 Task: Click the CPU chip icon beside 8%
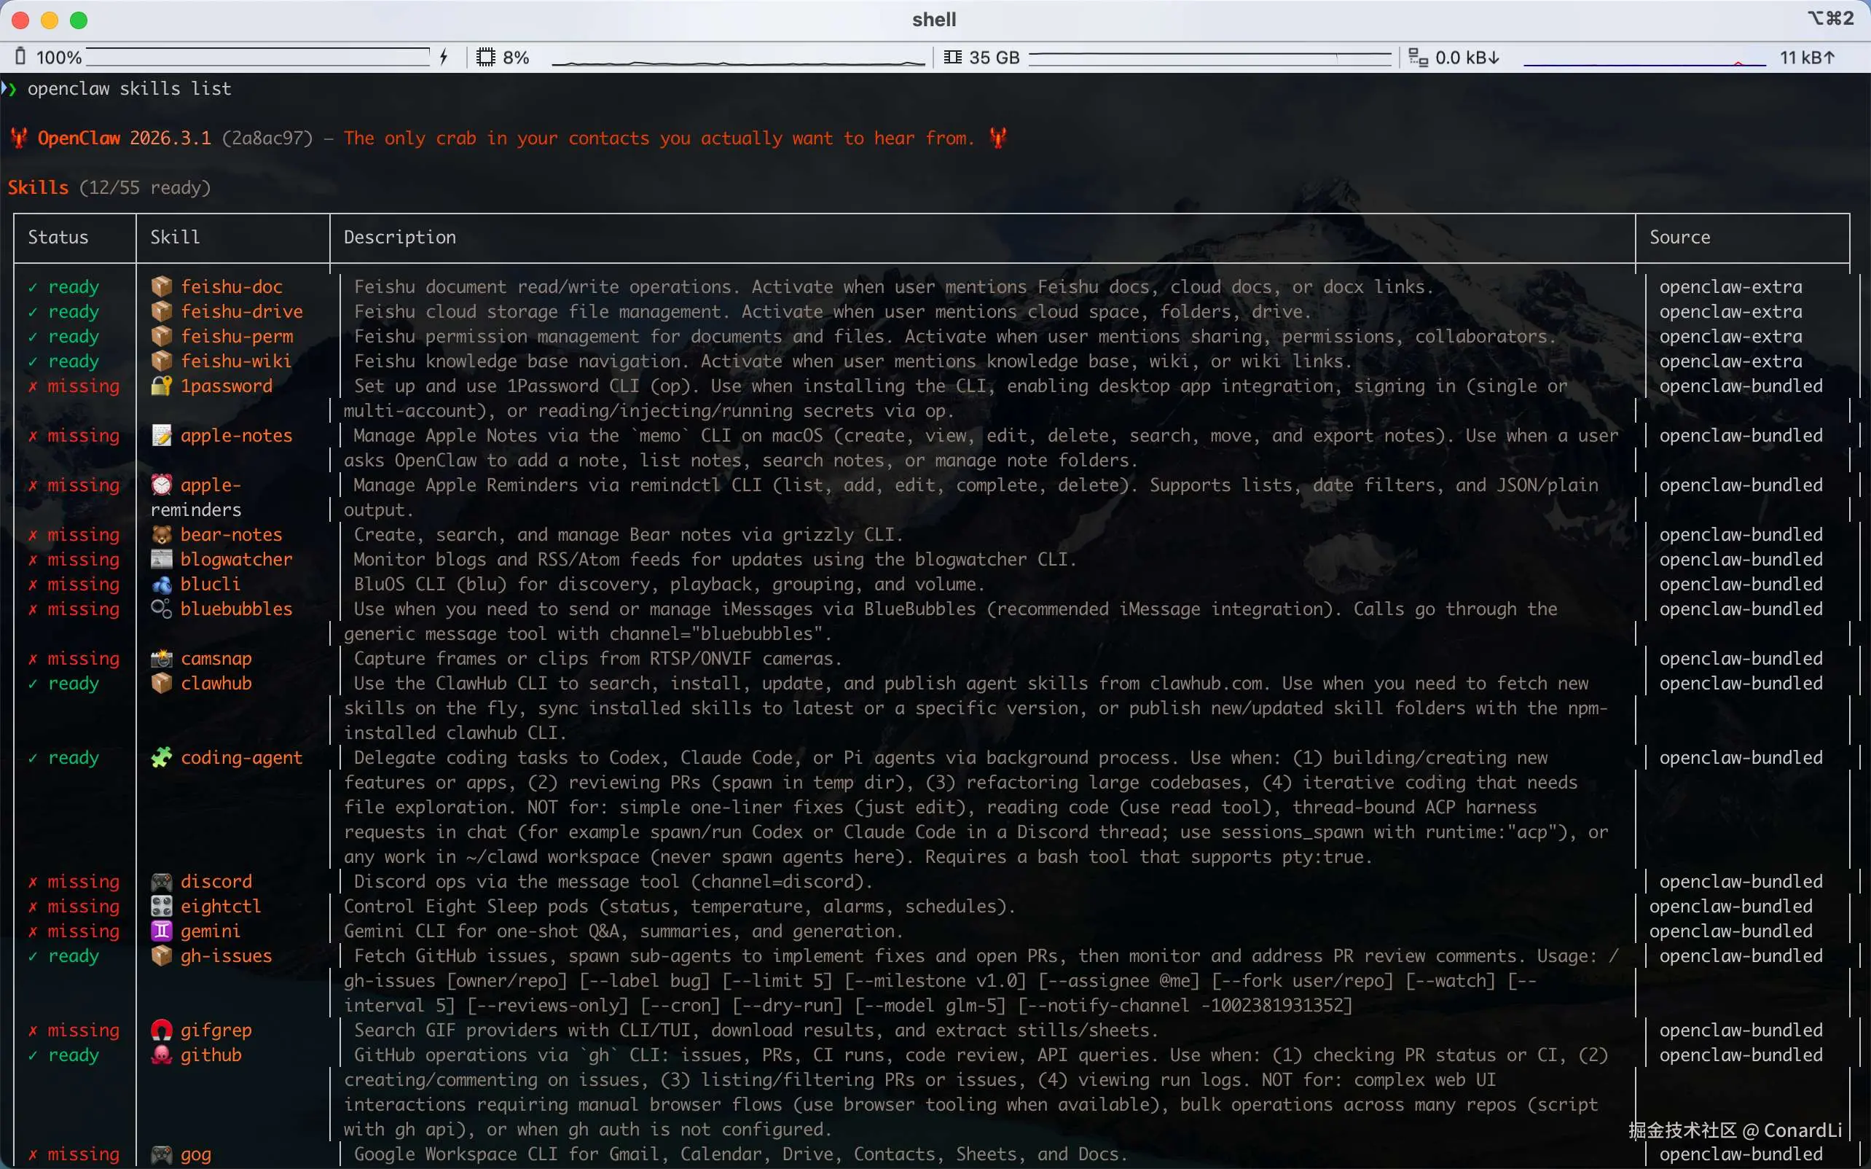[485, 58]
